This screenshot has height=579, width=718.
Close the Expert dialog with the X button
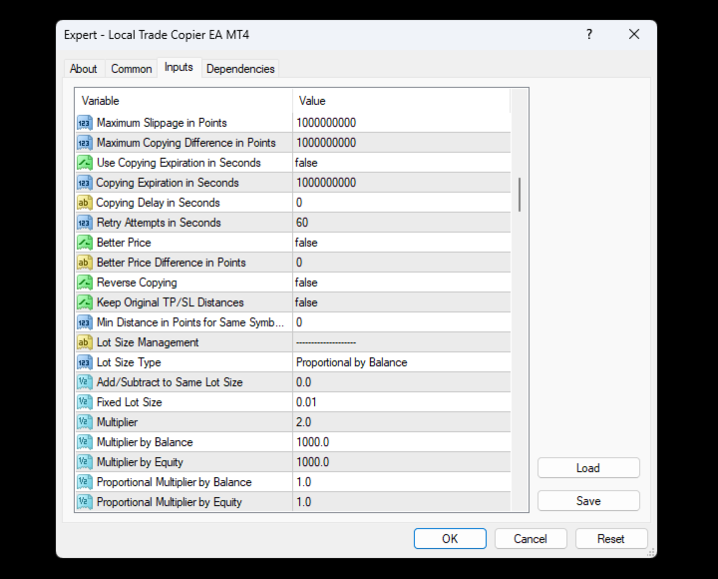(x=634, y=34)
